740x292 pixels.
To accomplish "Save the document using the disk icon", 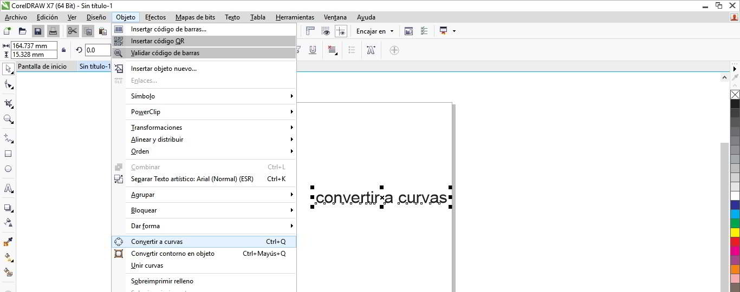I will [x=37, y=31].
